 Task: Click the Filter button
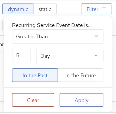pyautogui.click(x=96, y=9)
